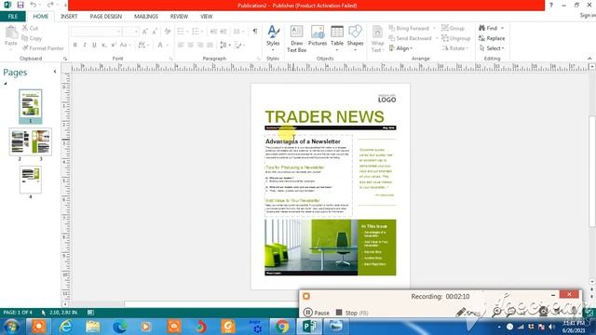
Task: Click PAGE: 1 OF 4 status indicator
Action: click(x=18, y=313)
